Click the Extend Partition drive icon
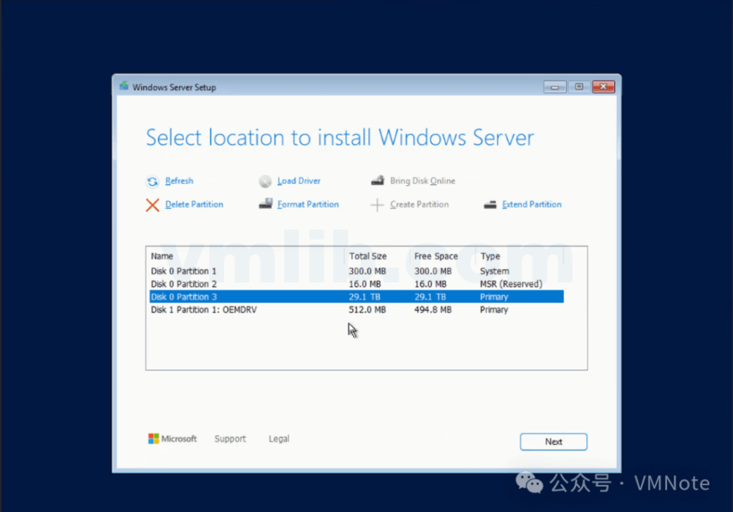The height and width of the screenshot is (512, 733). pyautogui.click(x=490, y=205)
